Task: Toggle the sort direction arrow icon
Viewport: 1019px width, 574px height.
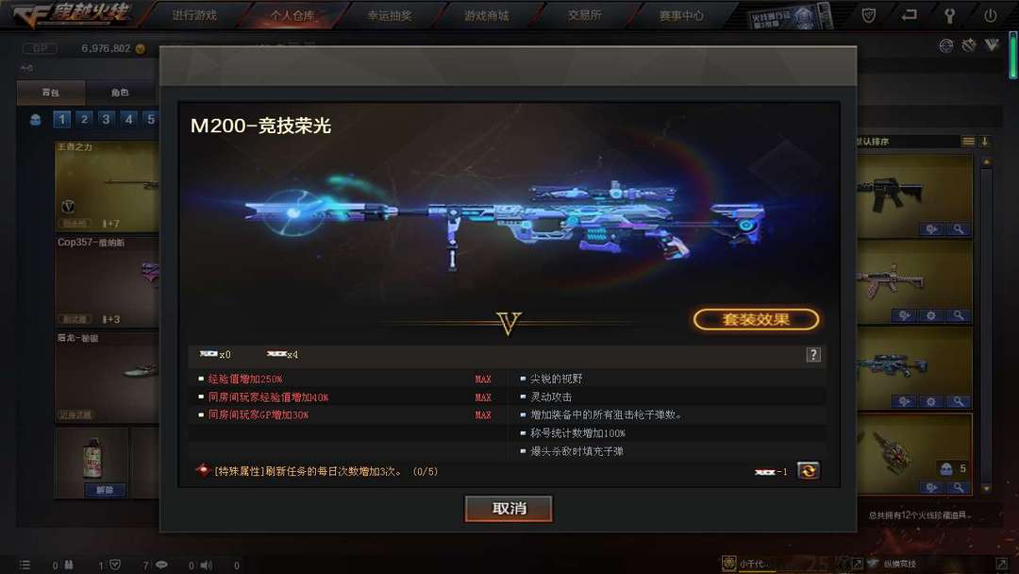Action: click(984, 141)
